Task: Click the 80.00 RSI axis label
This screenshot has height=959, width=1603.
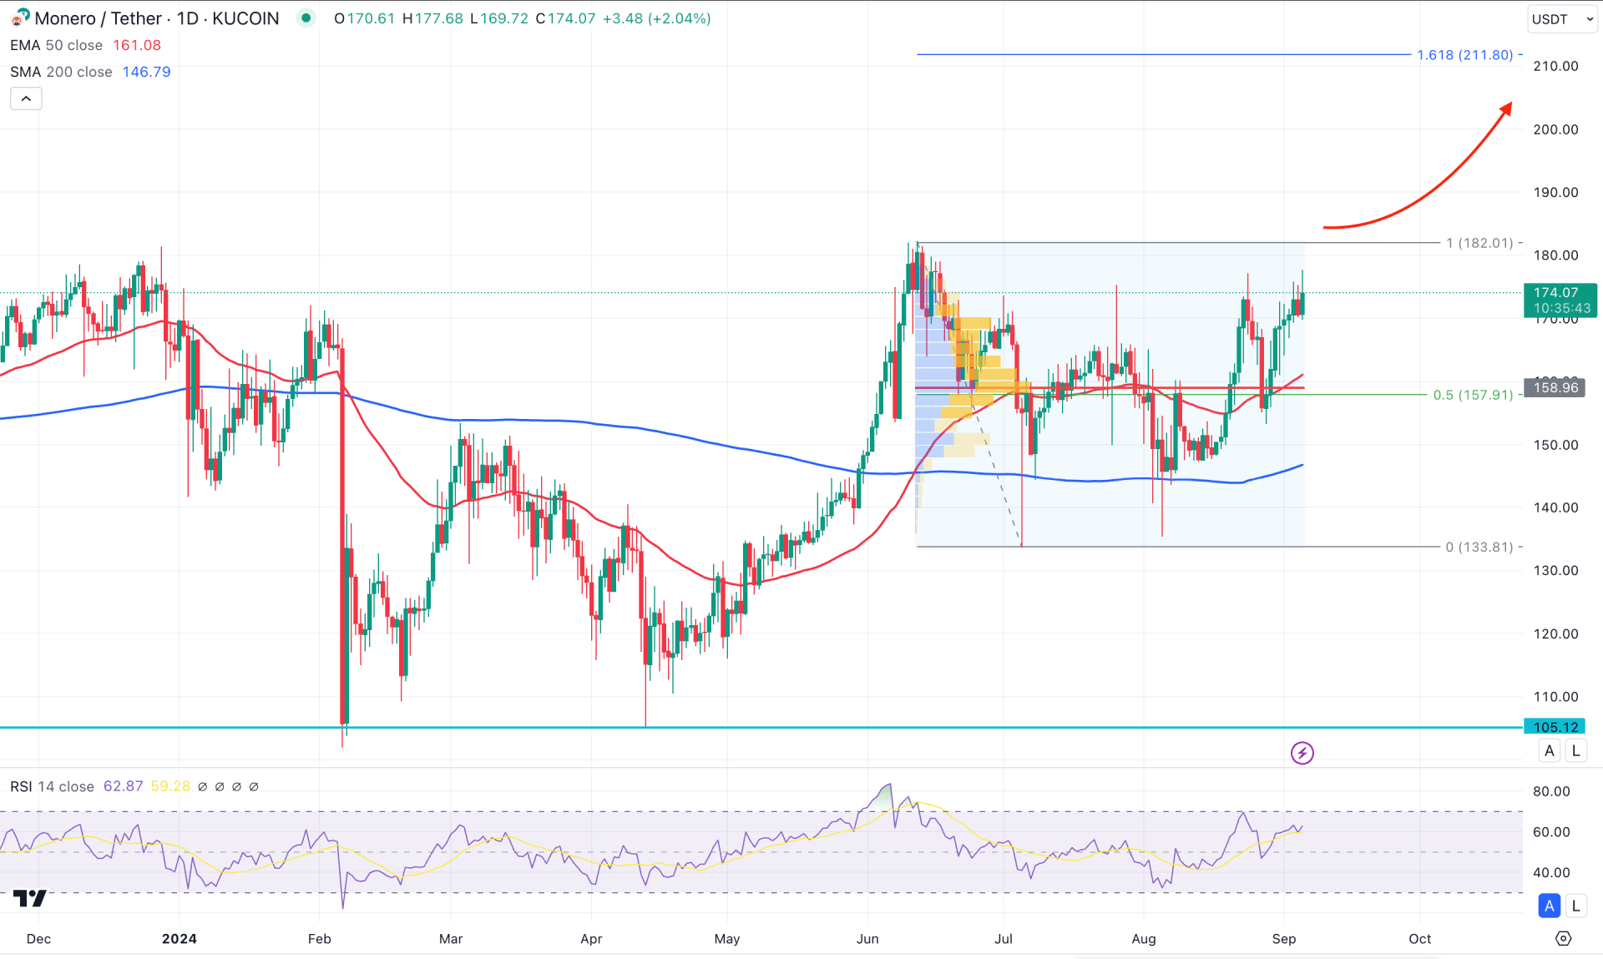Action: (1551, 791)
